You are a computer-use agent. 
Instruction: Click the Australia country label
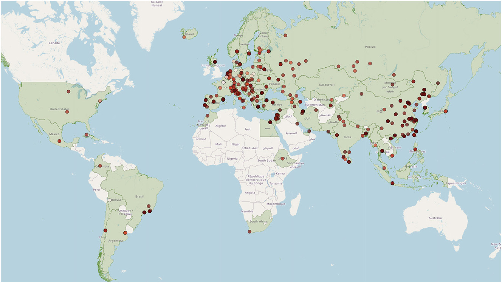435,218
